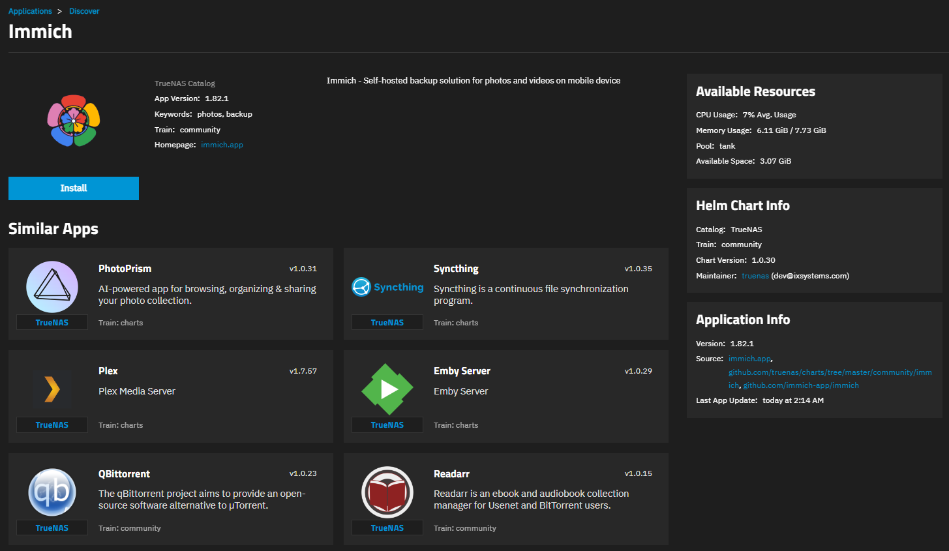Viewport: 949px width, 551px height.
Task: Open the immich.app homepage link
Action: coord(222,145)
